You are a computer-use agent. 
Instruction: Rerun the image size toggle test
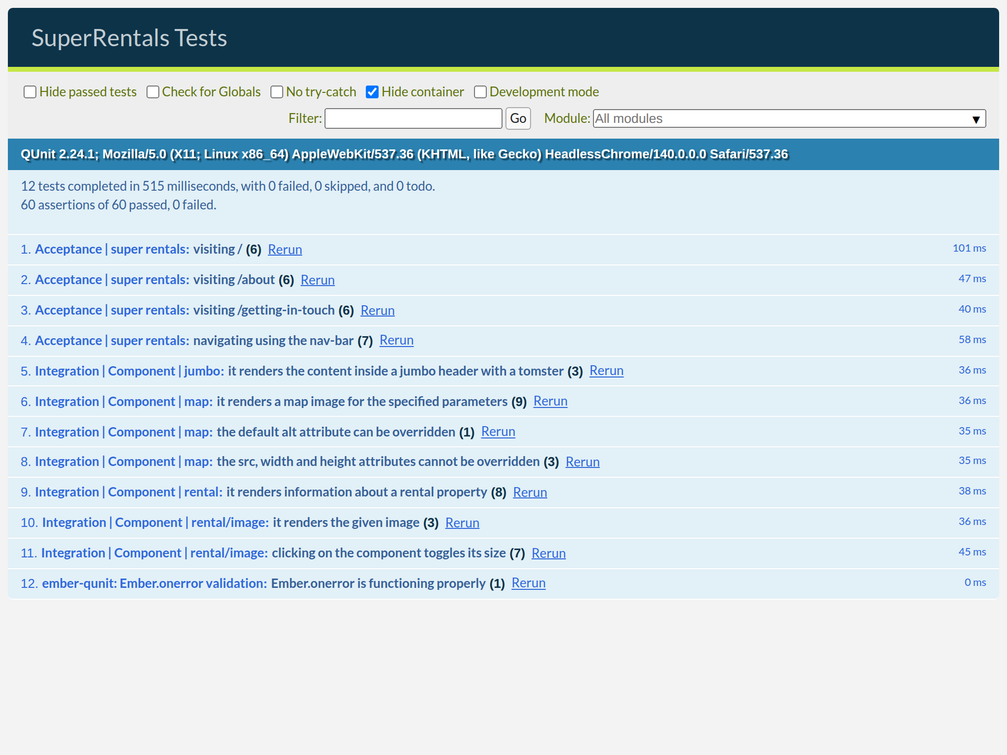tap(548, 553)
